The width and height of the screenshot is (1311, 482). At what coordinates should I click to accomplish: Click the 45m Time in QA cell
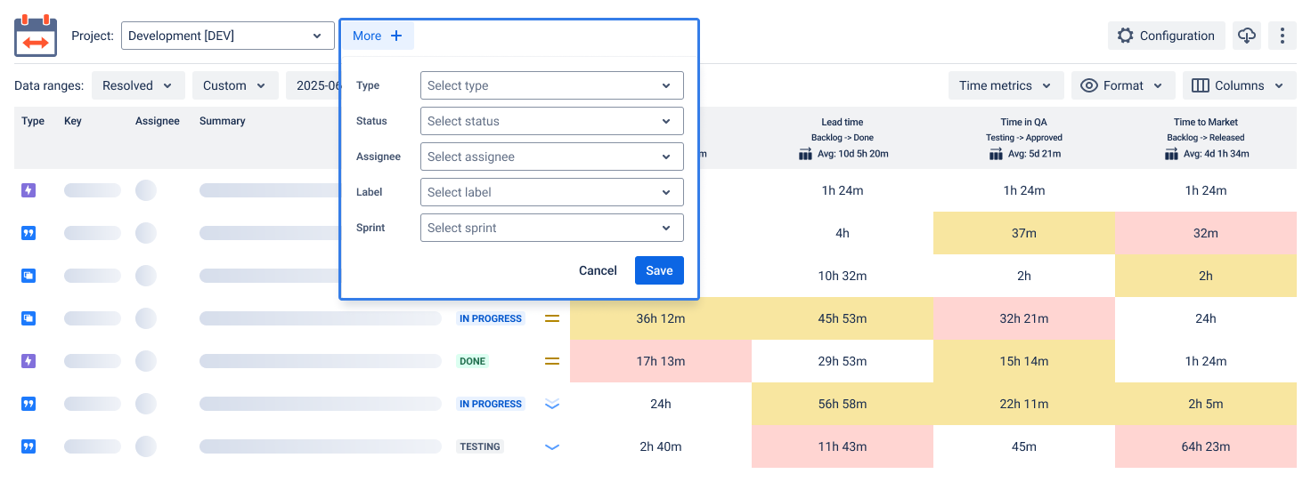click(x=1024, y=446)
